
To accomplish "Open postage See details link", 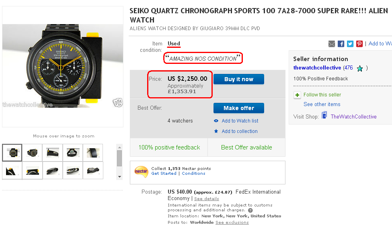I will pos(207,199).
